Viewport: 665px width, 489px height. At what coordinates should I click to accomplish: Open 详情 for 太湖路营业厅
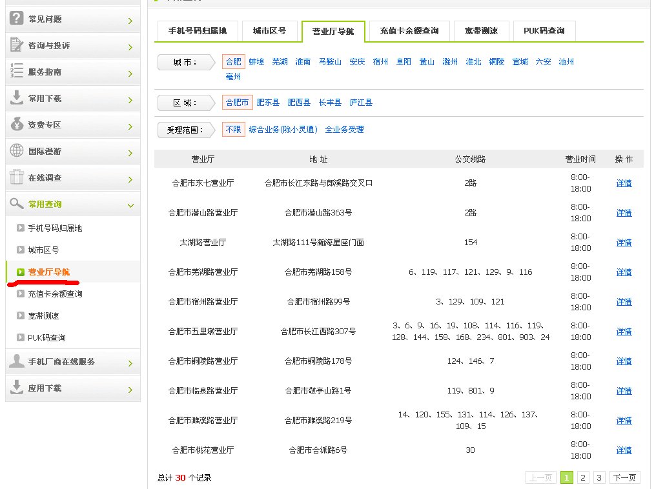click(x=624, y=243)
